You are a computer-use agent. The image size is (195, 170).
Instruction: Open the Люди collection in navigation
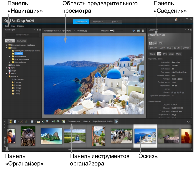click(x=13, y=71)
